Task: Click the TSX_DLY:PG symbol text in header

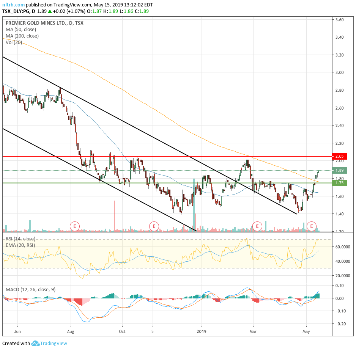Action: (16, 11)
